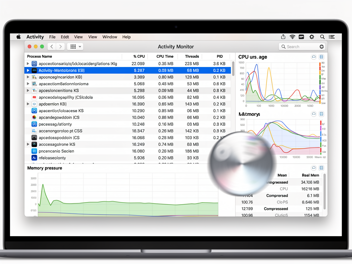This screenshot has height=264, width=352.
Task: Select the 6.646 MB Real Mem value
Action: [310, 202]
